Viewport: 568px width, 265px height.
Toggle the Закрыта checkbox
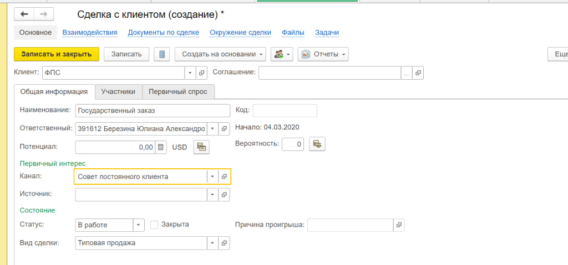(x=155, y=225)
